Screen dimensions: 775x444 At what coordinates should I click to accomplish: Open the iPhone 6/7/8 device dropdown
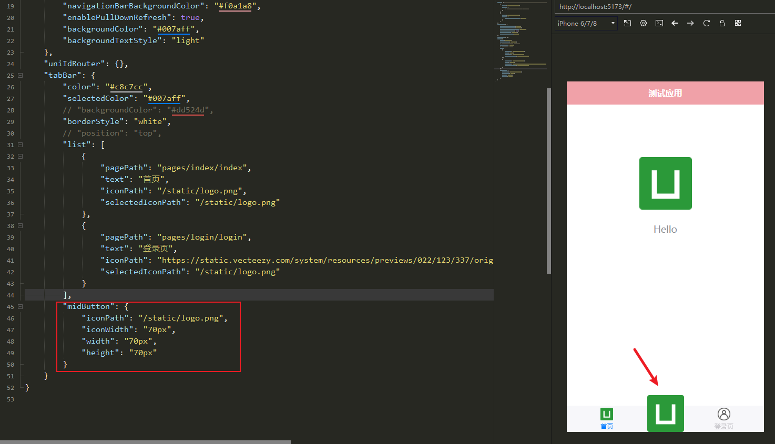586,23
